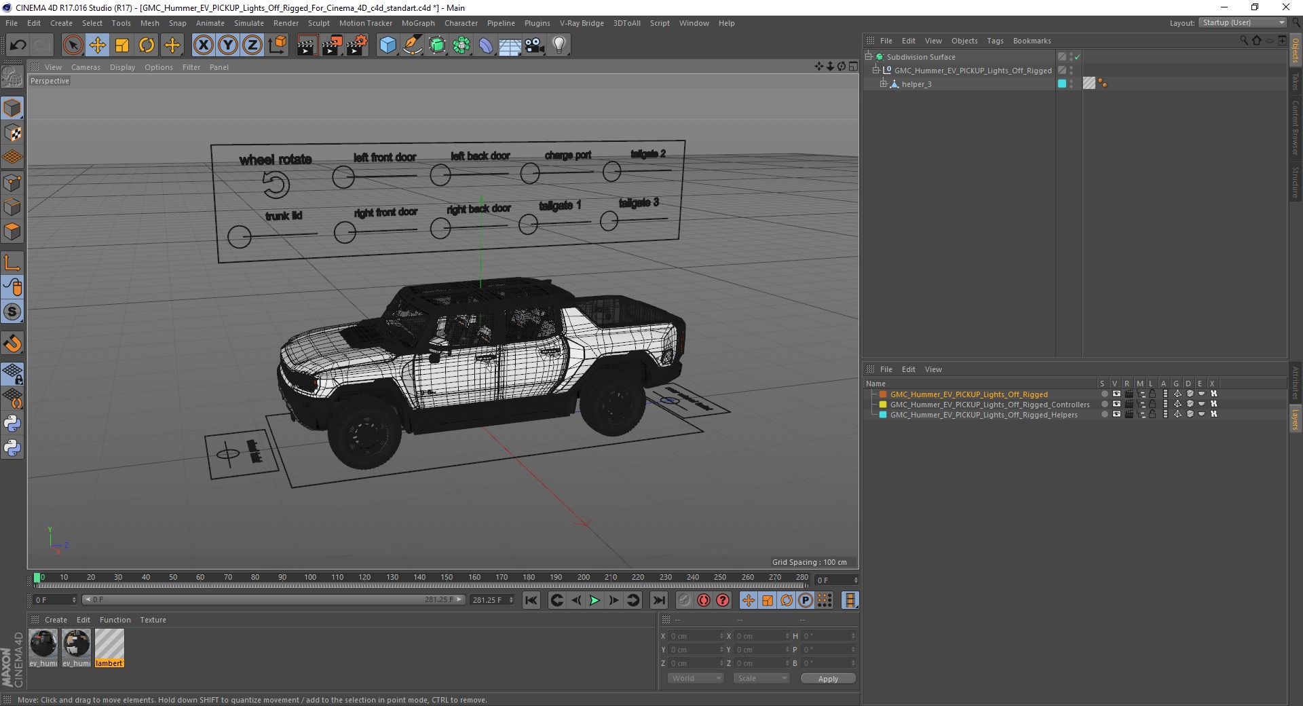The width and height of the screenshot is (1303, 706).
Task: Switch to Polygons mode in left sidebar
Action: 12,231
